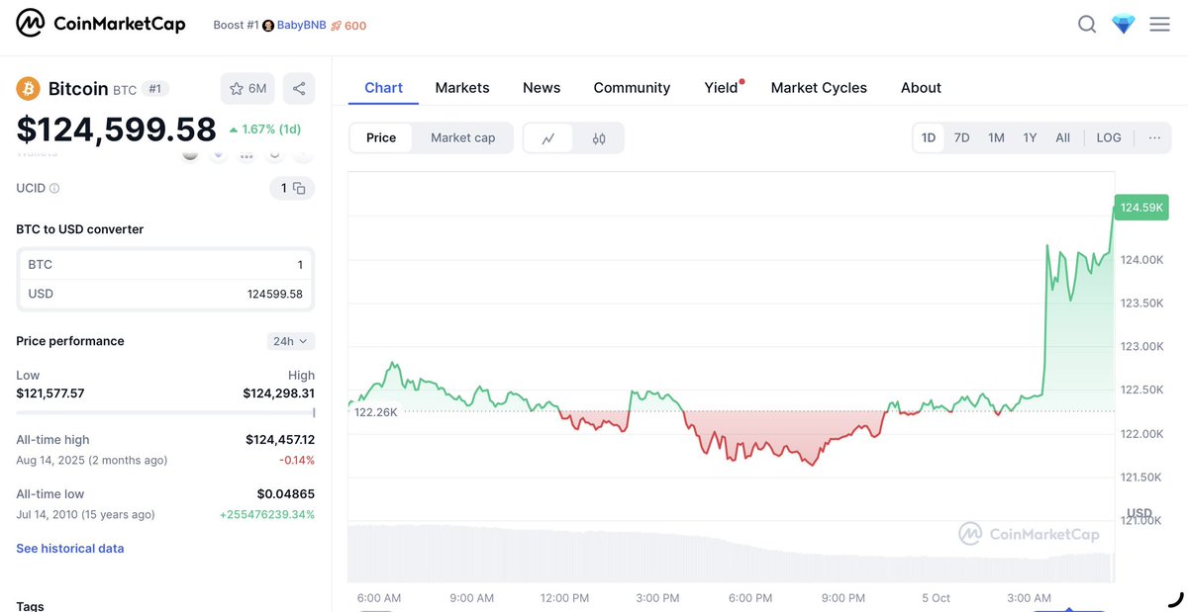Open the chart more options ellipsis
Screen dimensions: 1188x612
tap(1154, 138)
